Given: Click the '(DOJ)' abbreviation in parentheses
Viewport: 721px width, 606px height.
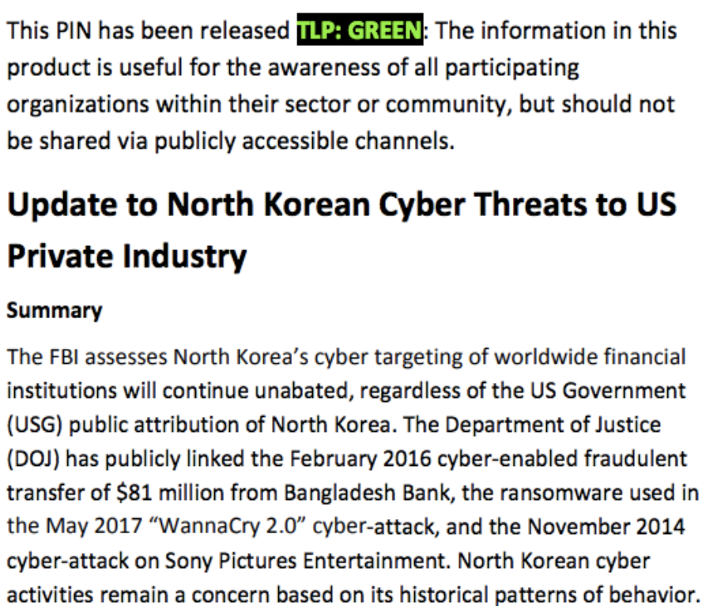Looking at the screenshot, I should (x=35, y=459).
